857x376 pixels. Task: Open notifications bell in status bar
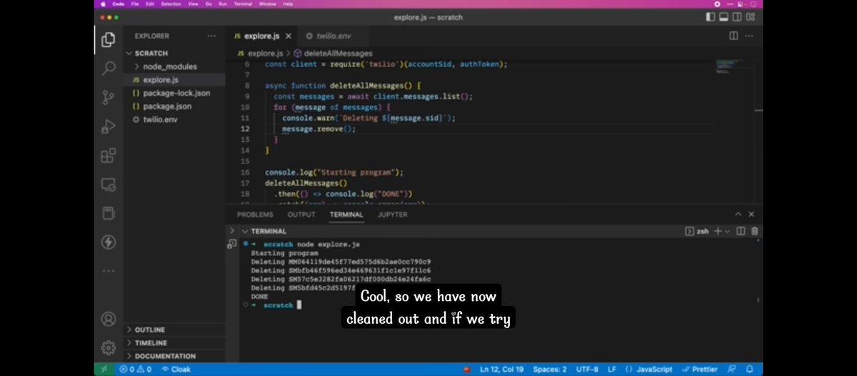pos(750,370)
